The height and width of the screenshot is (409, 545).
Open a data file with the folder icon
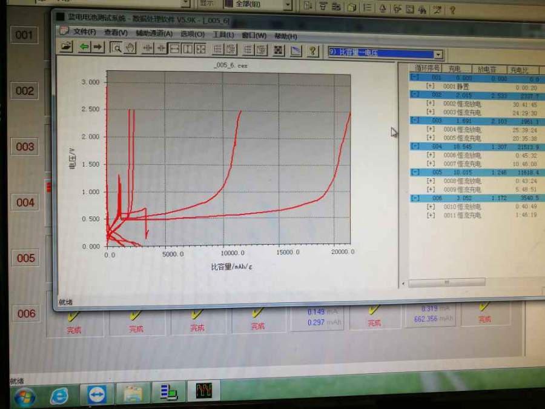[66, 47]
